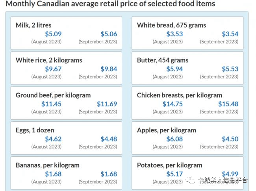
Task: Click the $3.53 August white bread price
Action: 174,34
